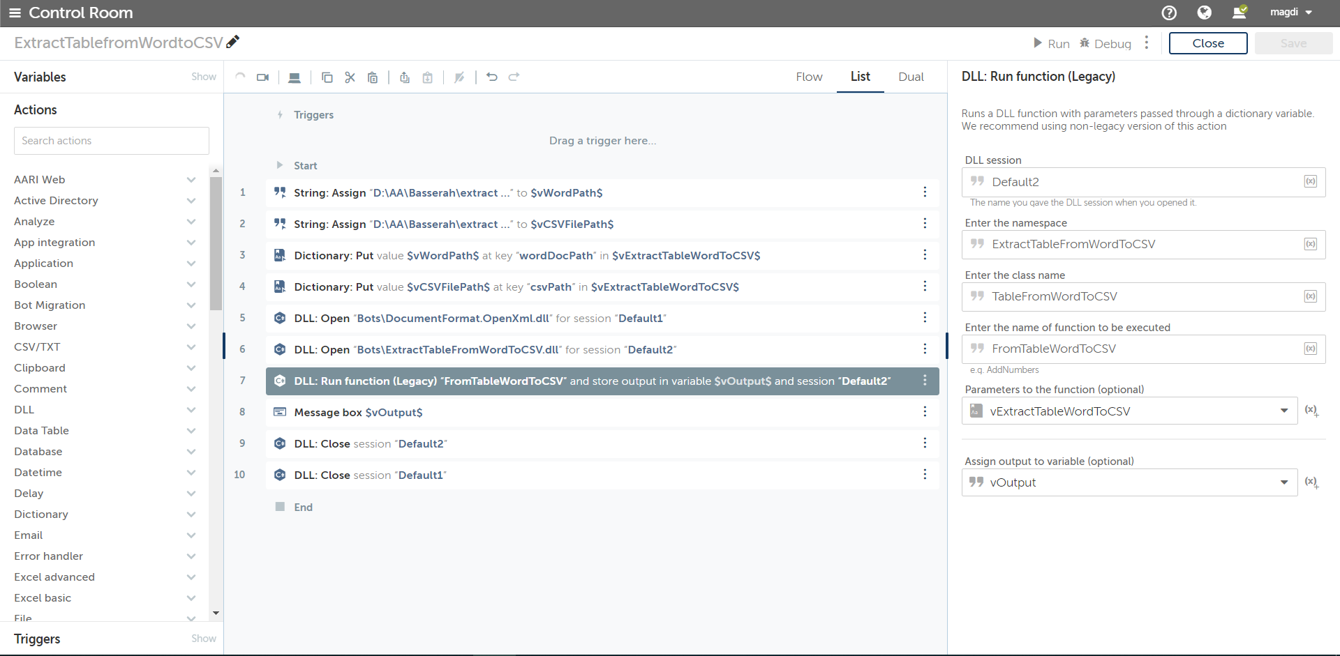The height and width of the screenshot is (656, 1340).
Task: Click the scissors cut icon
Action: 350,77
